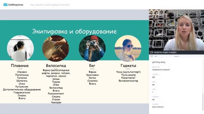This screenshot has height=114, width=204.
Task: Click chat message 'ghtrhfcyj cksiyj'
Action: click(159, 62)
